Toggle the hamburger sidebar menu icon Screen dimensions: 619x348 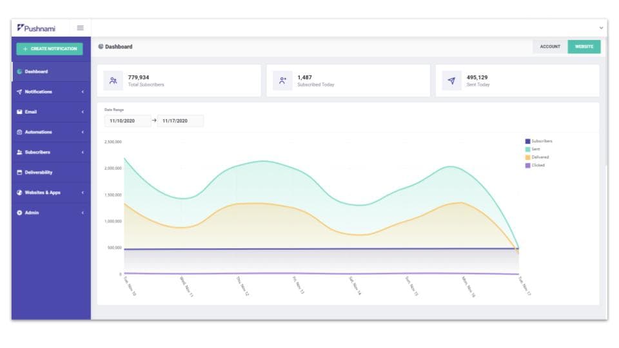81,28
